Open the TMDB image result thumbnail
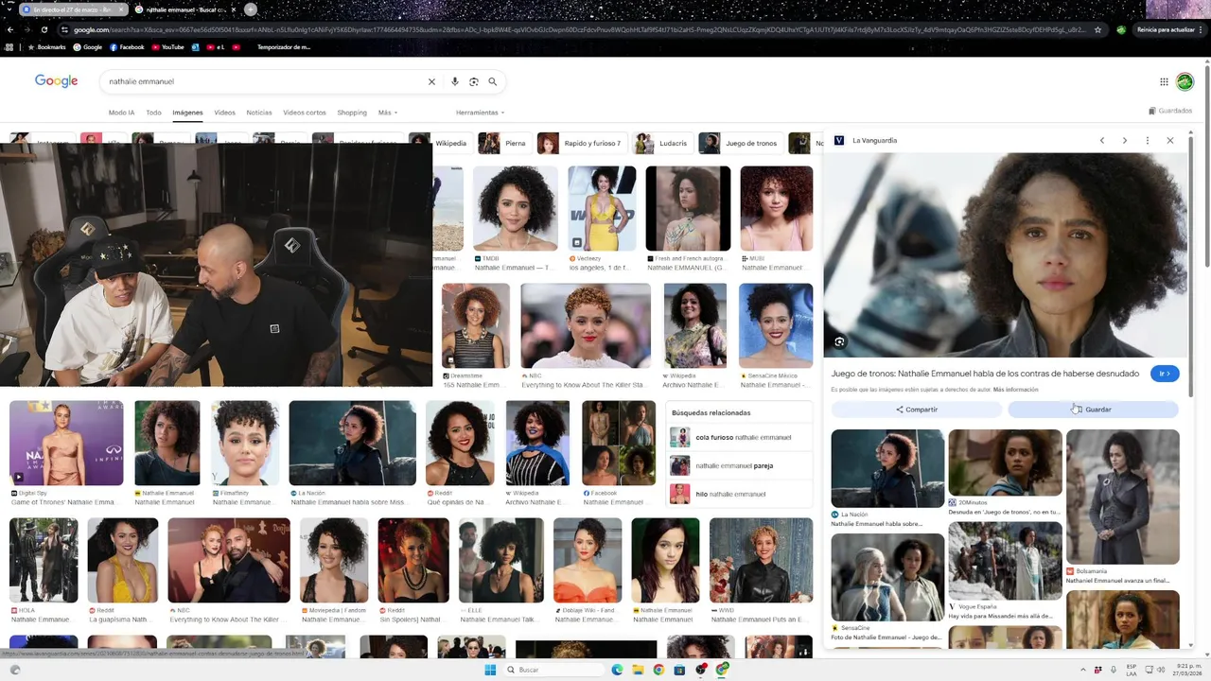This screenshot has width=1211, height=681. pos(516,208)
